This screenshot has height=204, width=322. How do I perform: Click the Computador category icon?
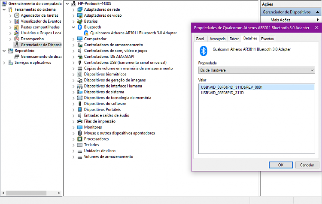pos(80,39)
